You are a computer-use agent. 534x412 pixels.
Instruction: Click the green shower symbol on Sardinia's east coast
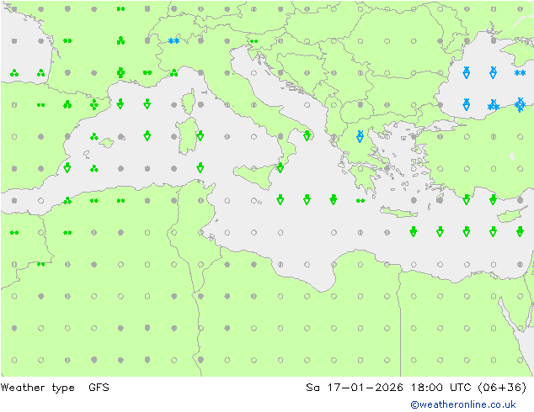point(200,136)
